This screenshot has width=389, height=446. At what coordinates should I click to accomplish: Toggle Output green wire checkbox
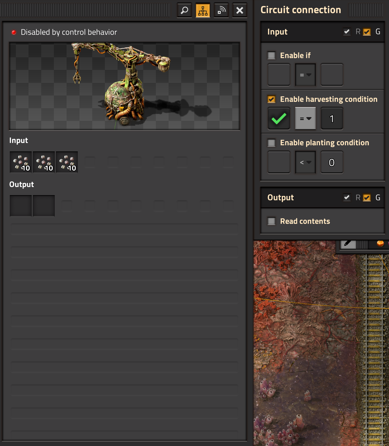click(x=367, y=197)
